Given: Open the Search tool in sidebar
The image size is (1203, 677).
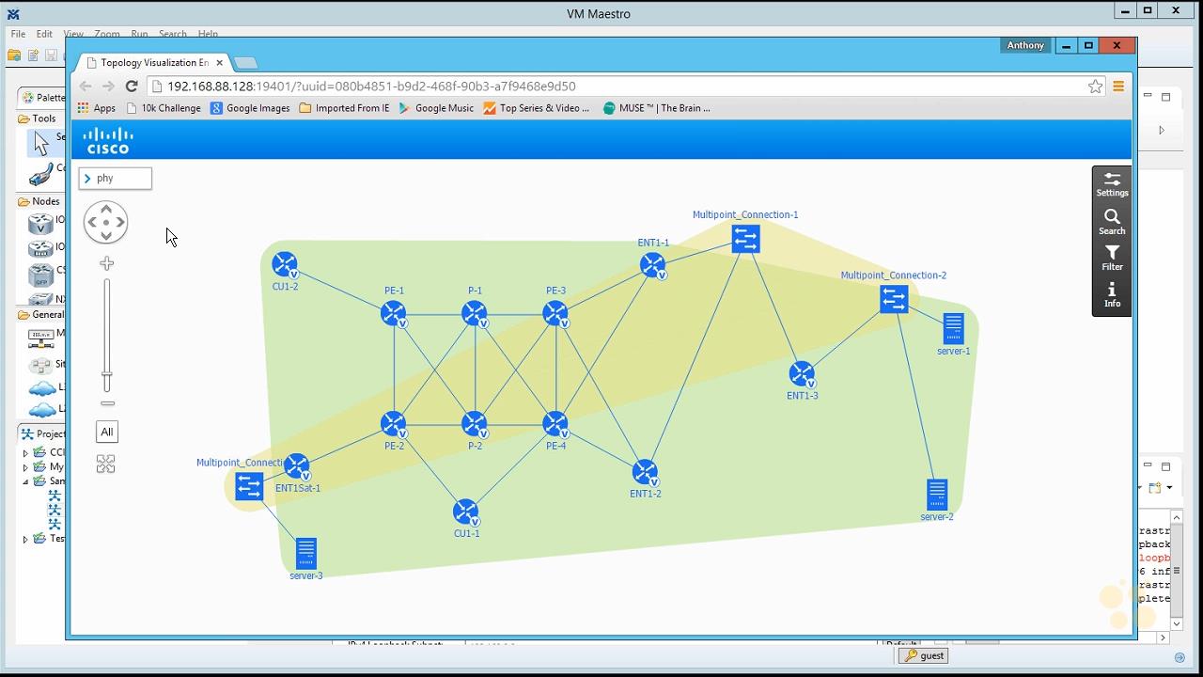Looking at the screenshot, I should [x=1112, y=222].
